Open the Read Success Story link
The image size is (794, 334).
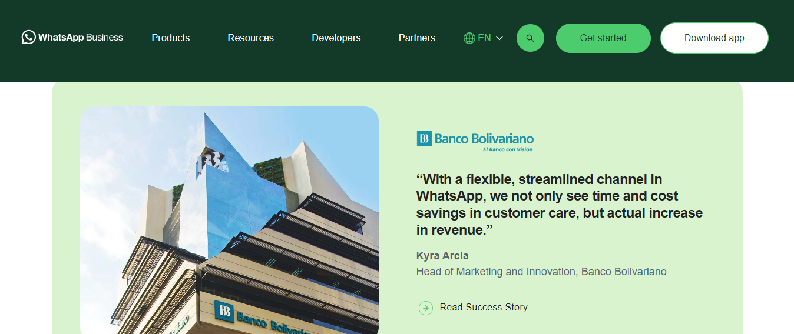(x=484, y=307)
